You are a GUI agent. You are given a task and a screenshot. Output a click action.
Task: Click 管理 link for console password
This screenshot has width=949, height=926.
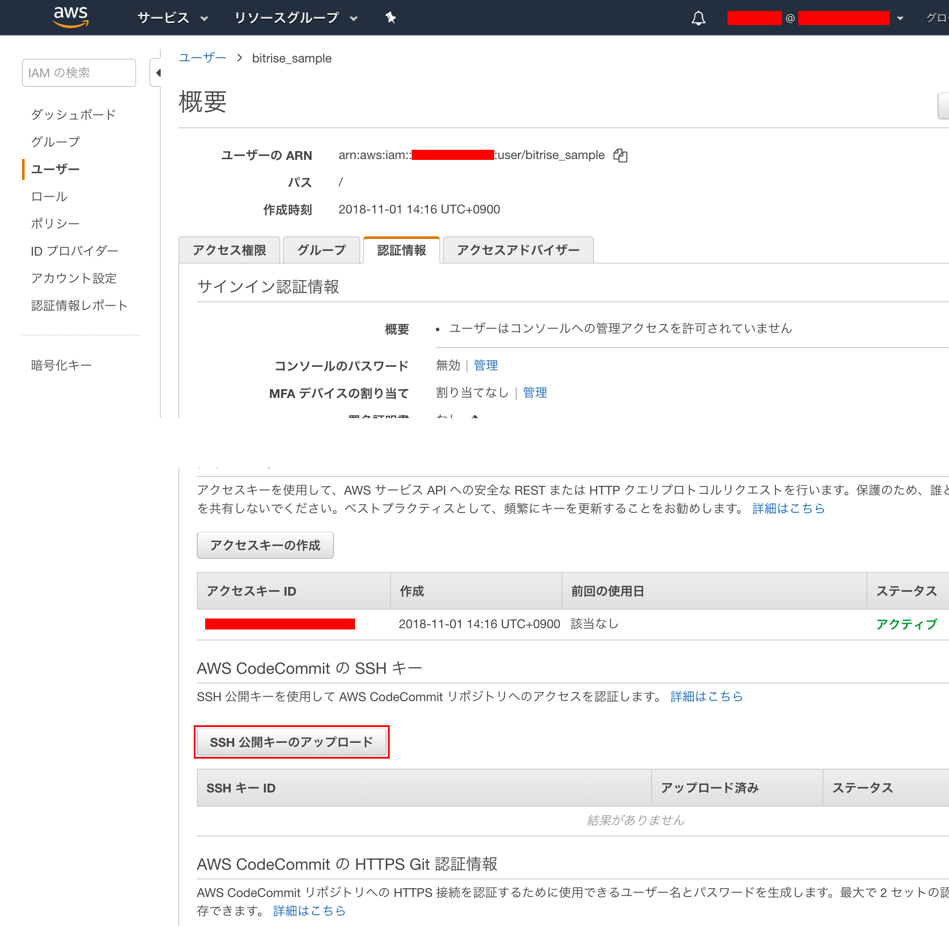point(485,365)
